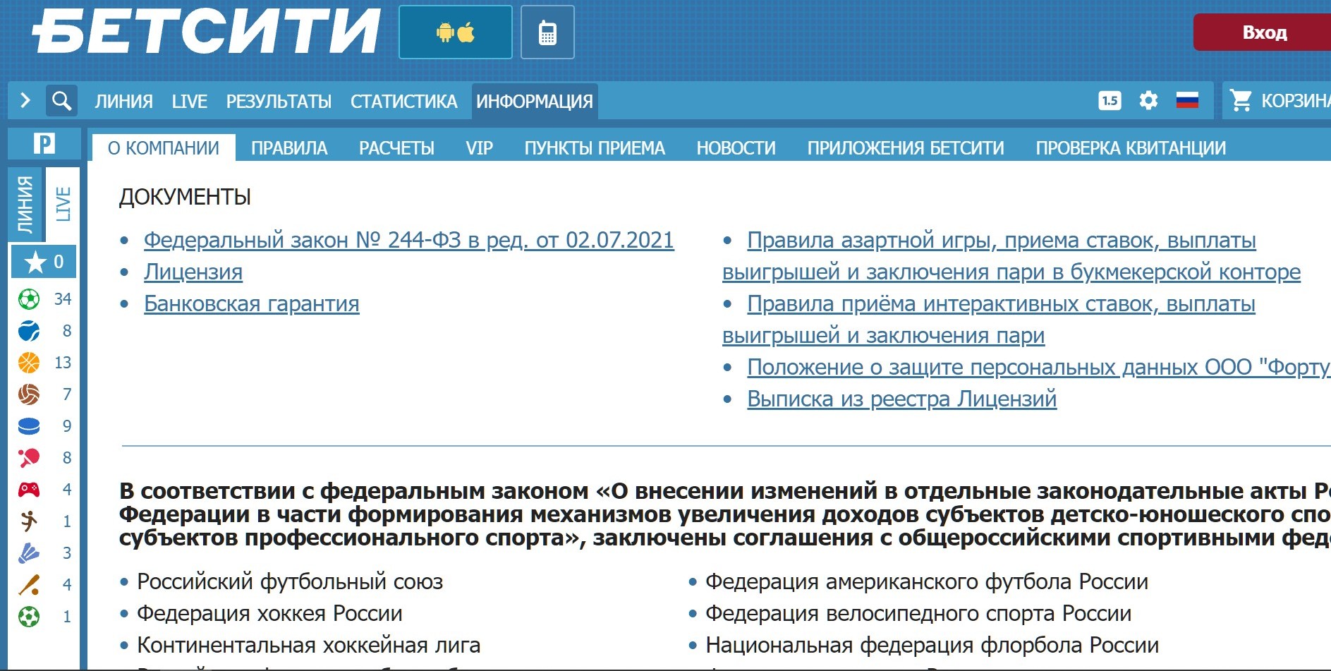Open settings via the gear icon

(1148, 101)
